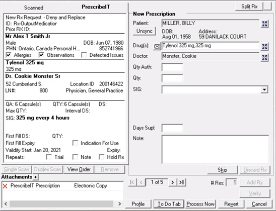Click the Process Now button
The image size is (276, 211).
point(200,204)
